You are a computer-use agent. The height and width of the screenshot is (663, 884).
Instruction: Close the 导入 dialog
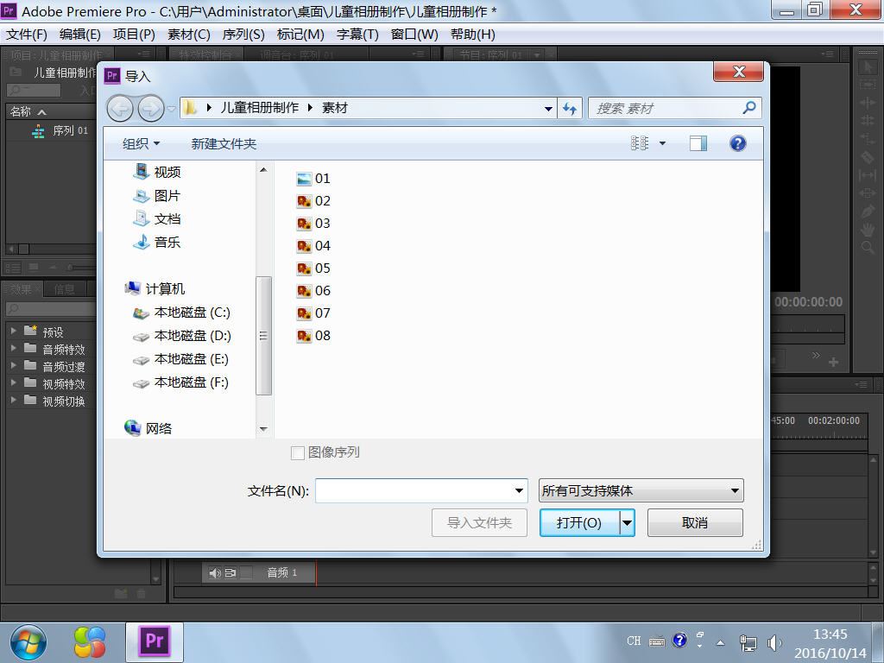tap(739, 71)
